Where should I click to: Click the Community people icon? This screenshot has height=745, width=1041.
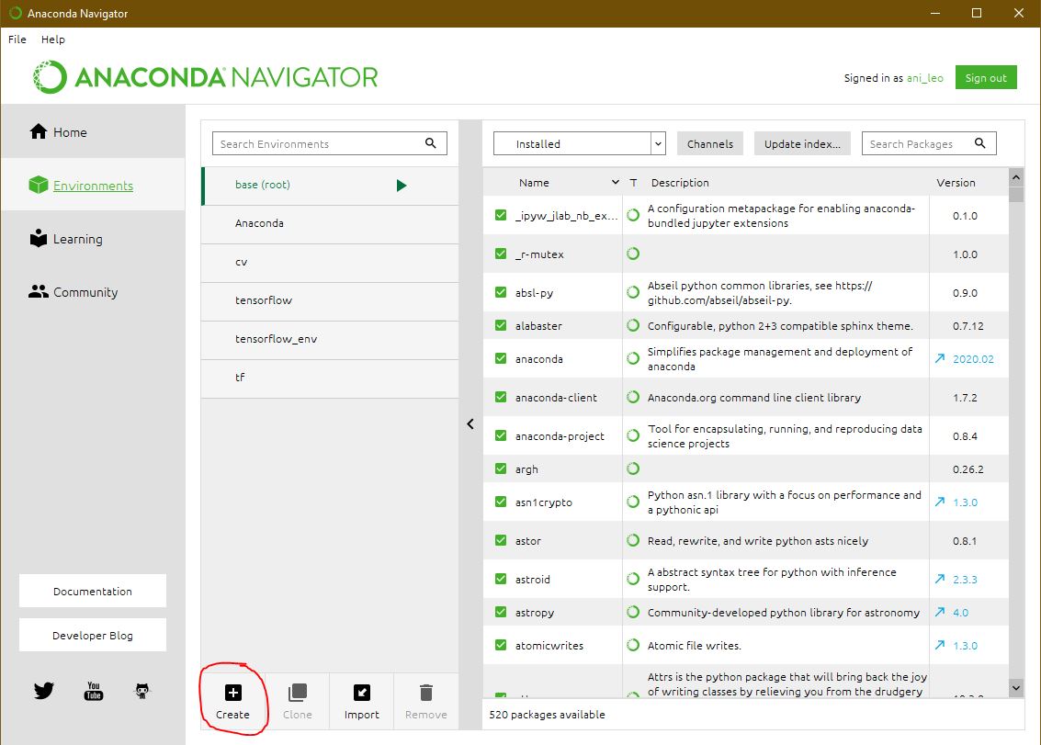pyautogui.click(x=39, y=291)
